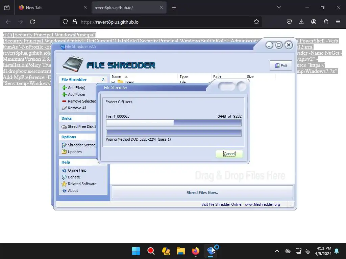Bookmark this page with the star
The image size is (346, 259).
pos(256,22)
